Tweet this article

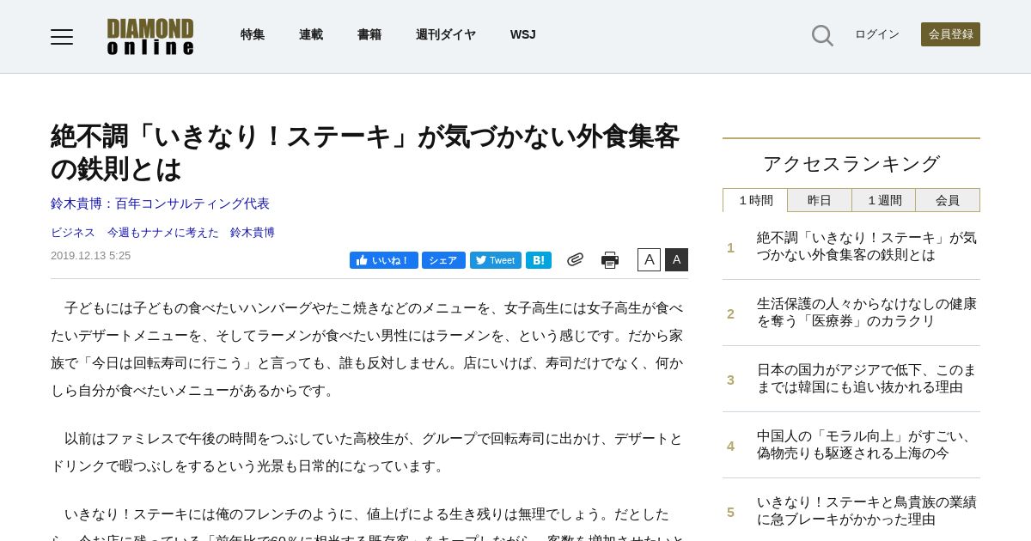496,260
